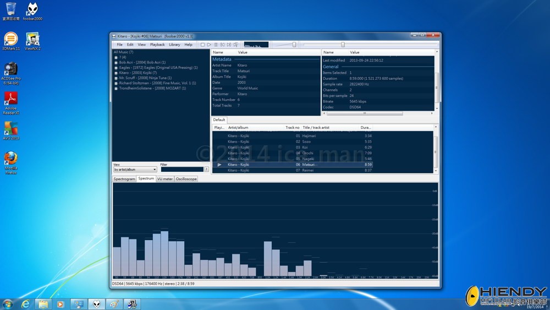Pause the current track
The image size is (550, 310).
click(x=216, y=45)
